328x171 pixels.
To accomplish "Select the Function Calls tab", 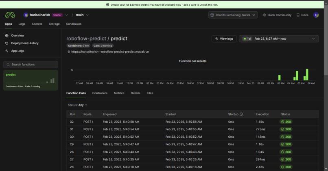I will pos(76,93).
